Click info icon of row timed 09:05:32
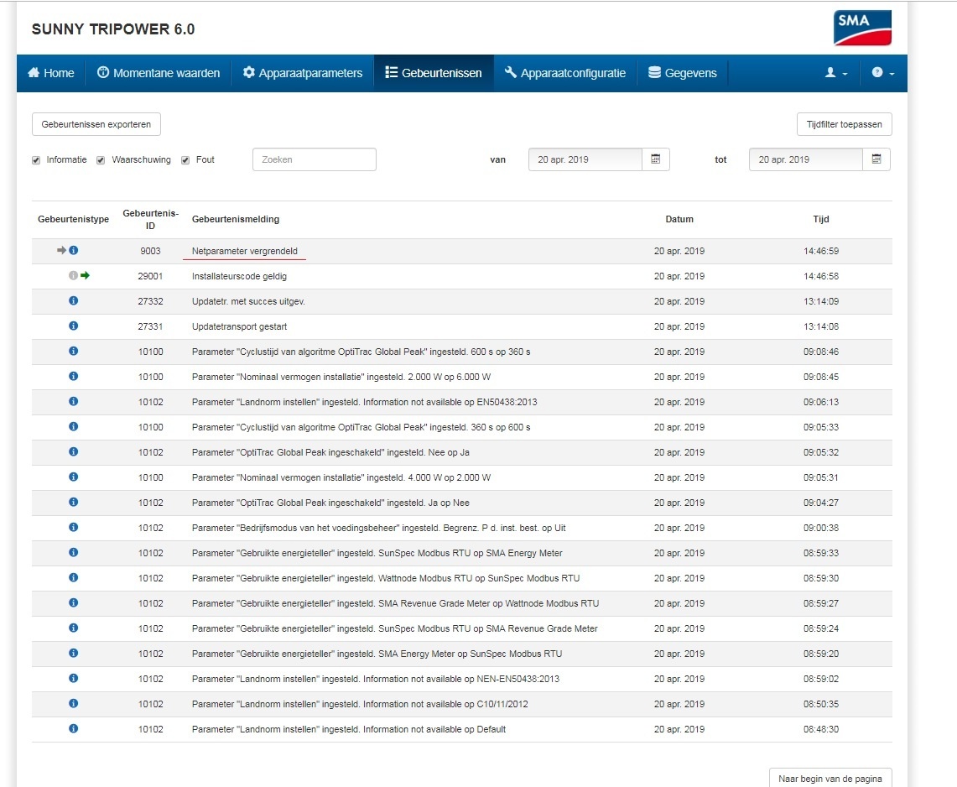 pos(73,451)
